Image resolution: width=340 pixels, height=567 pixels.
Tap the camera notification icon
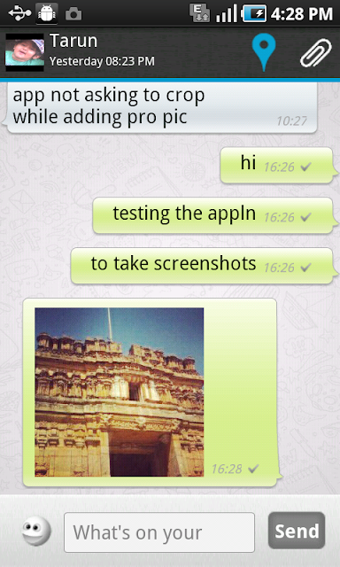pyautogui.click(x=73, y=14)
